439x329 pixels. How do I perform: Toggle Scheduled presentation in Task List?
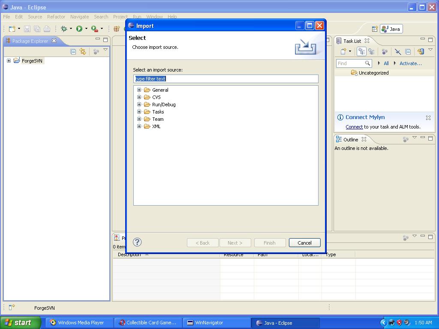coord(371,51)
